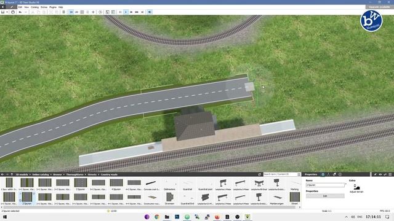
Task: Open the Plugins menu
Action: coord(53,7)
